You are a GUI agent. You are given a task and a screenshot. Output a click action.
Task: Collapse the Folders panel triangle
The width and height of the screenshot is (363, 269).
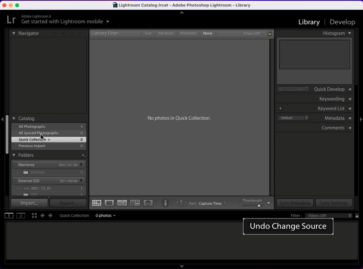(x=14, y=155)
